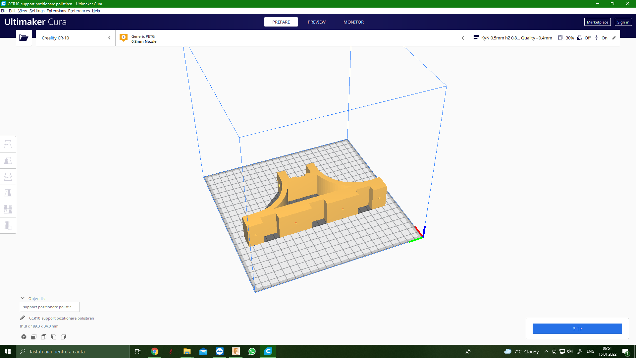The width and height of the screenshot is (636, 358).
Task: Switch to 3D perspective view cube icon
Action: pyautogui.click(x=24, y=337)
